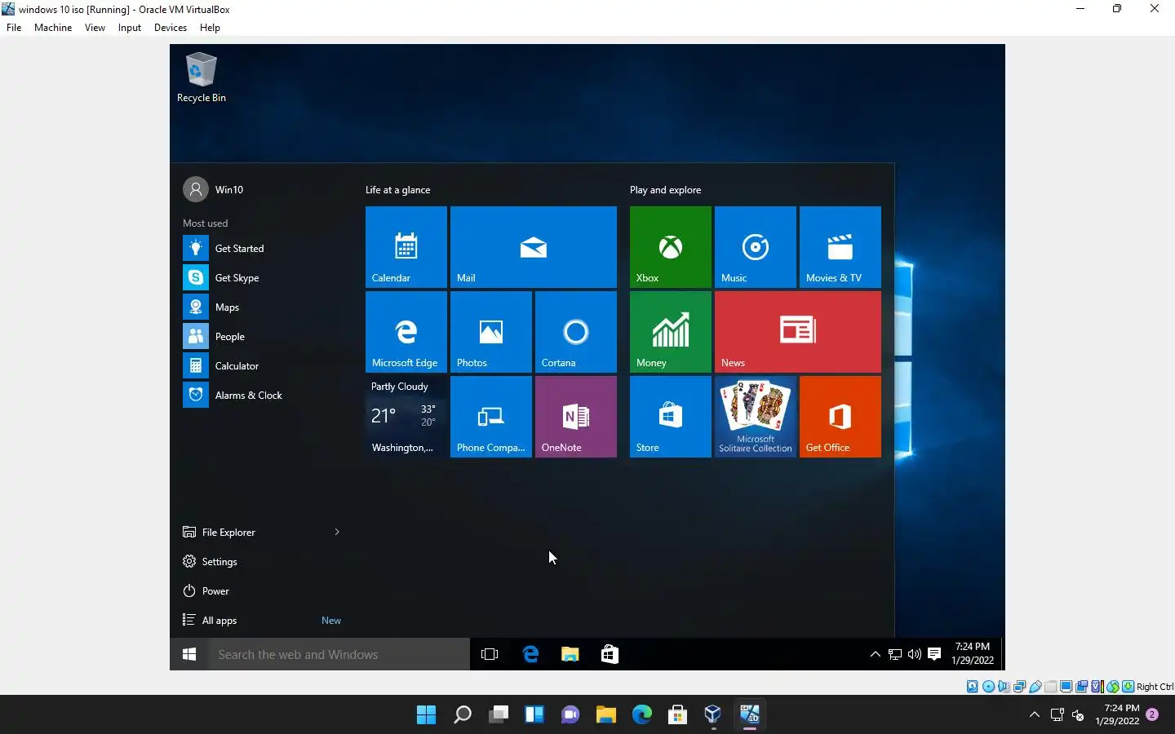Viewport: 1175px width, 734px height.
Task: Click the host Windows 11 Start button
Action: pos(426,715)
